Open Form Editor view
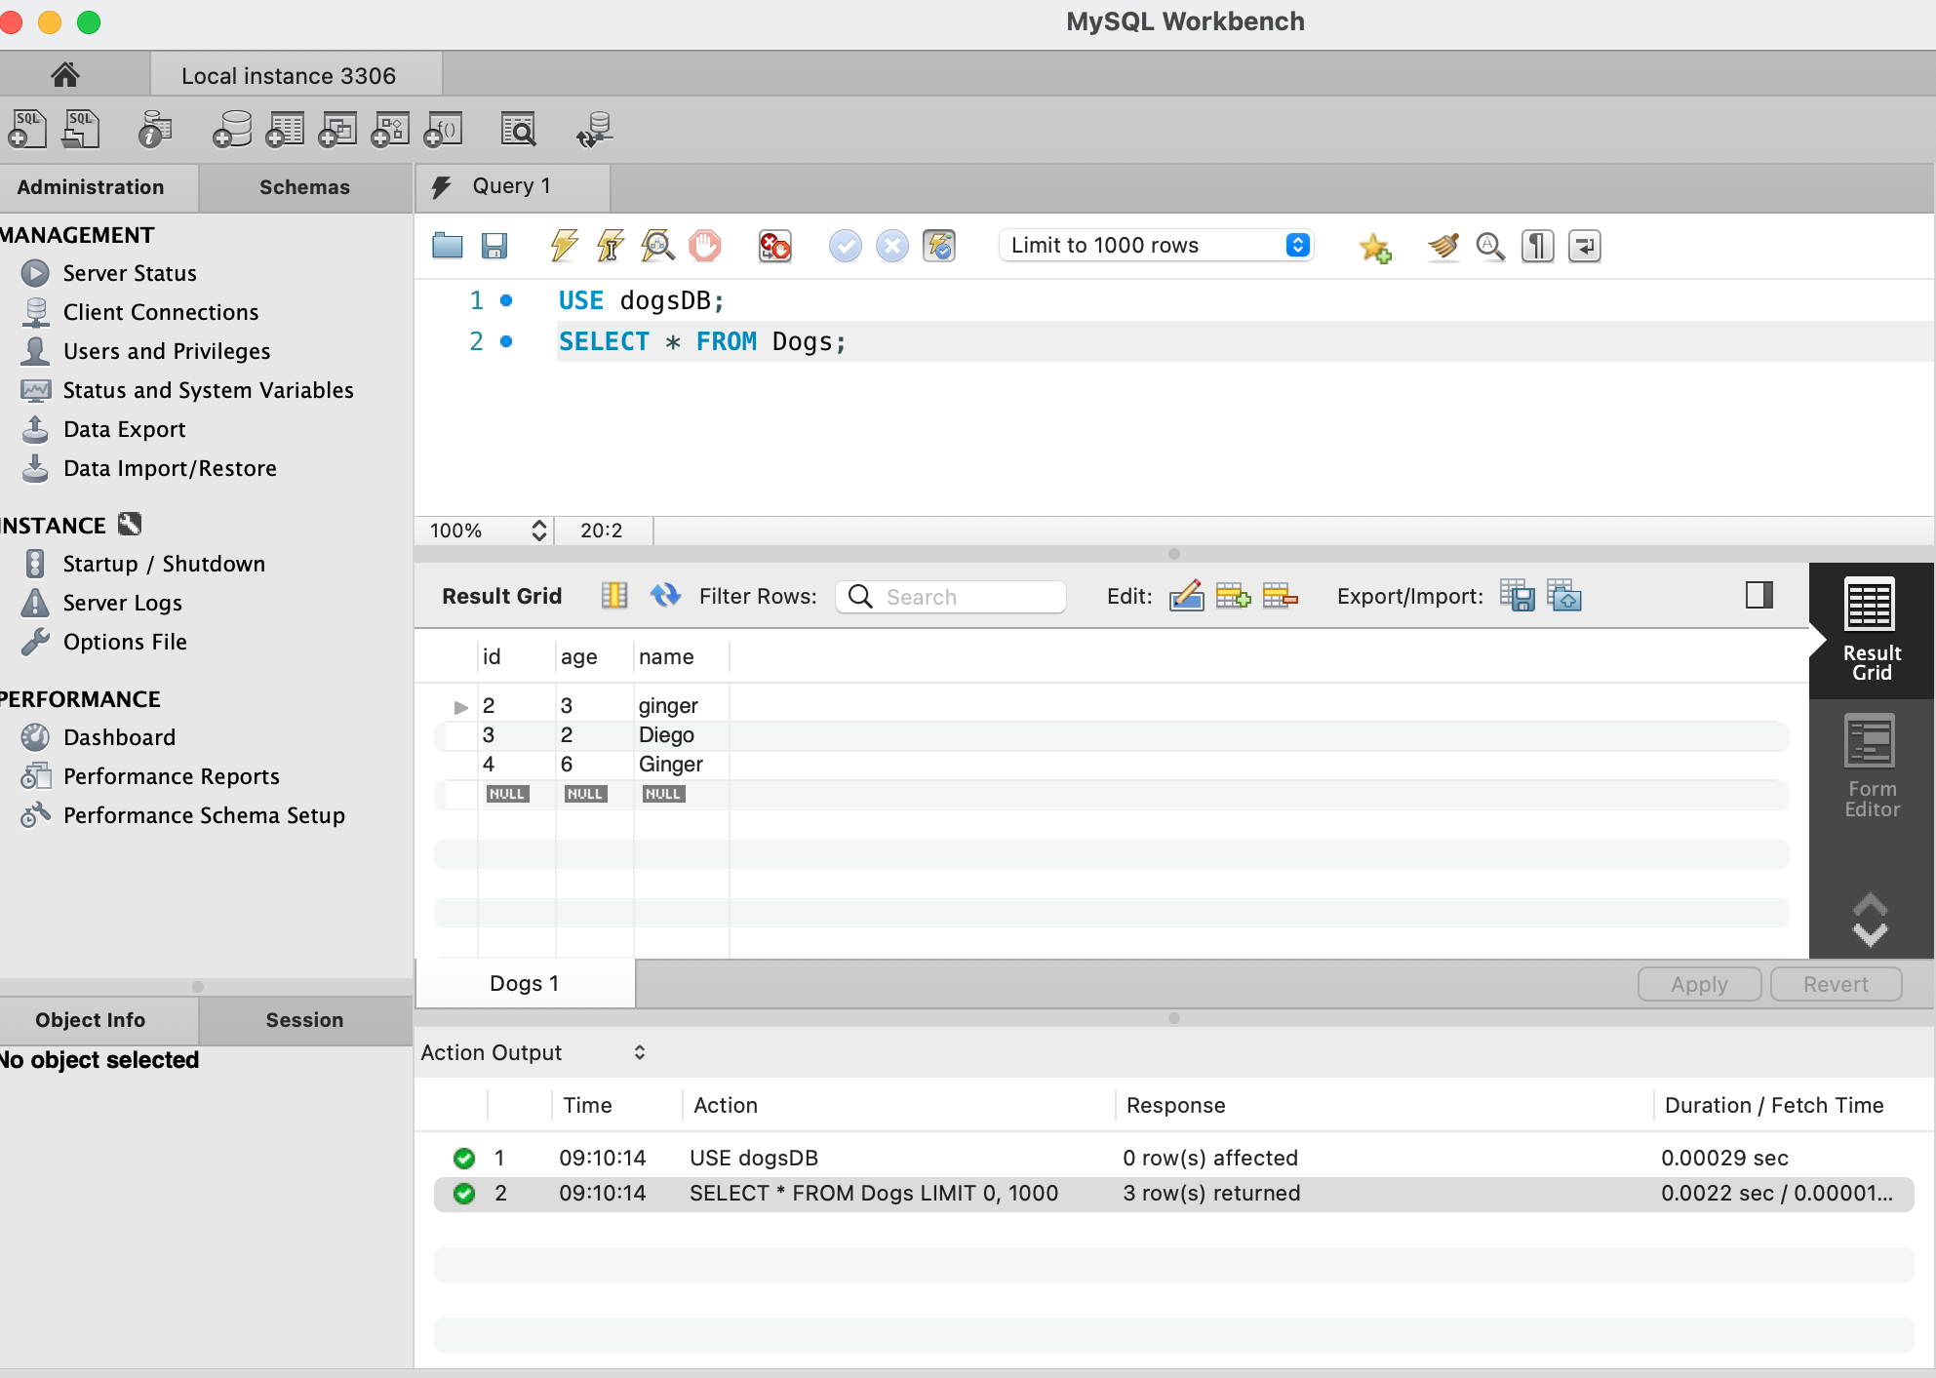 pyautogui.click(x=1872, y=767)
